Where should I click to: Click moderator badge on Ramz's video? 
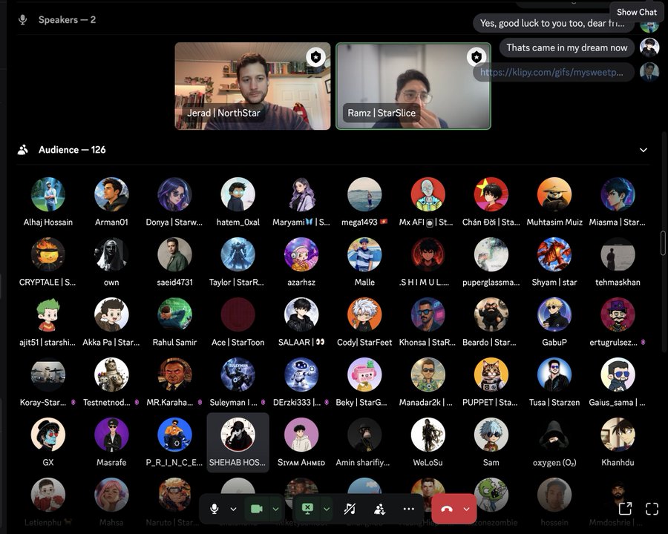tap(477, 56)
